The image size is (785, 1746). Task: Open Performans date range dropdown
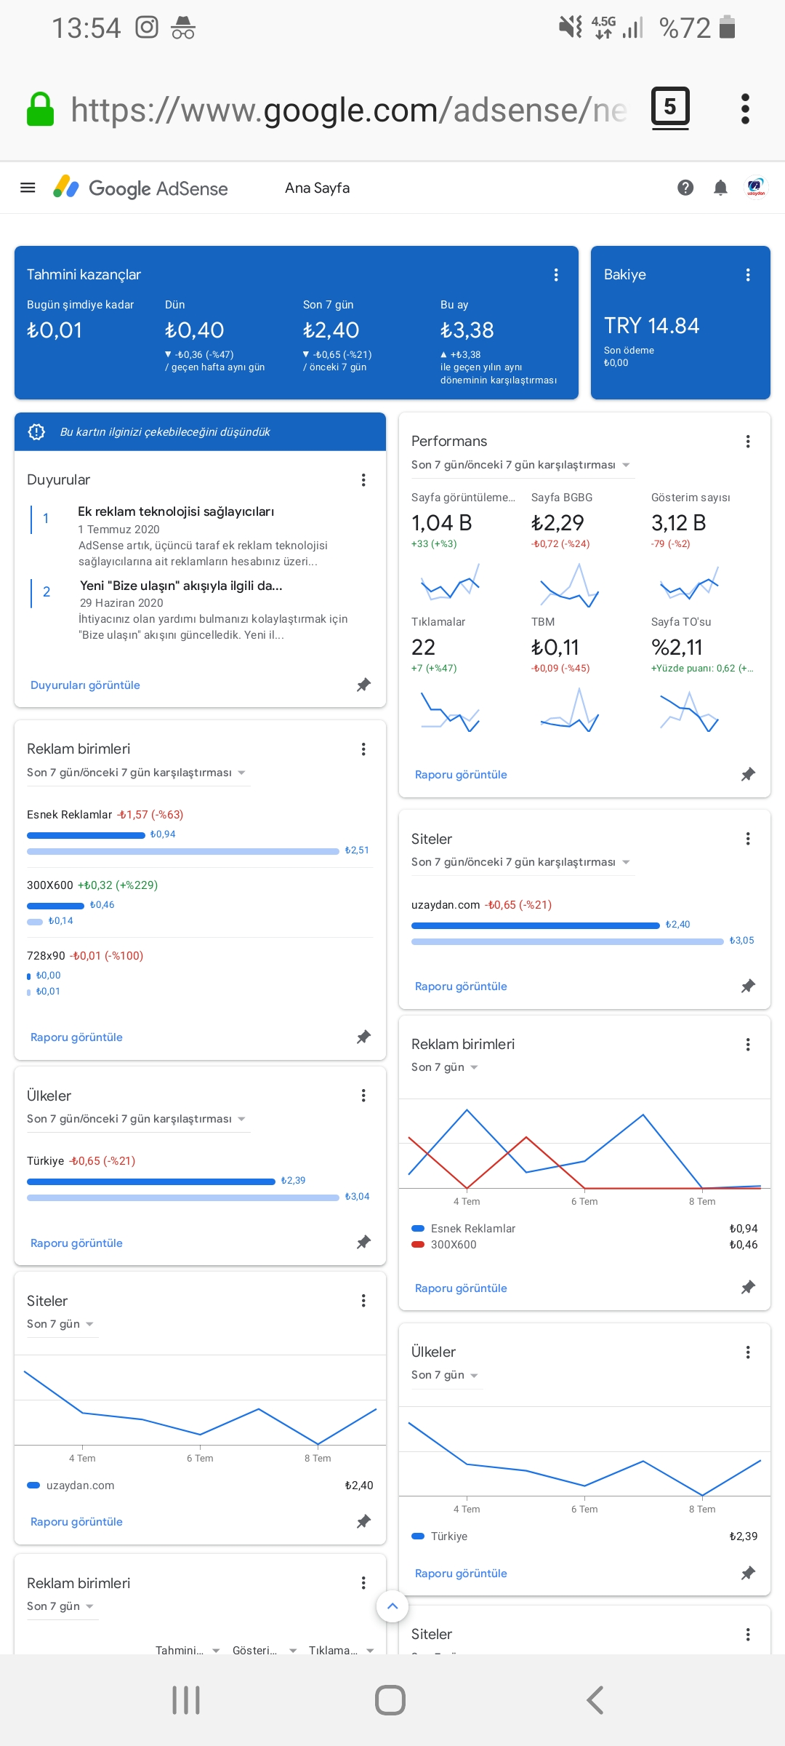tap(521, 465)
